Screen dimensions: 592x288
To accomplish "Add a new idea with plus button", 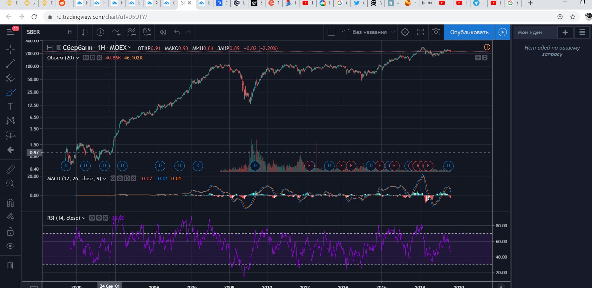I will [565, 32].
